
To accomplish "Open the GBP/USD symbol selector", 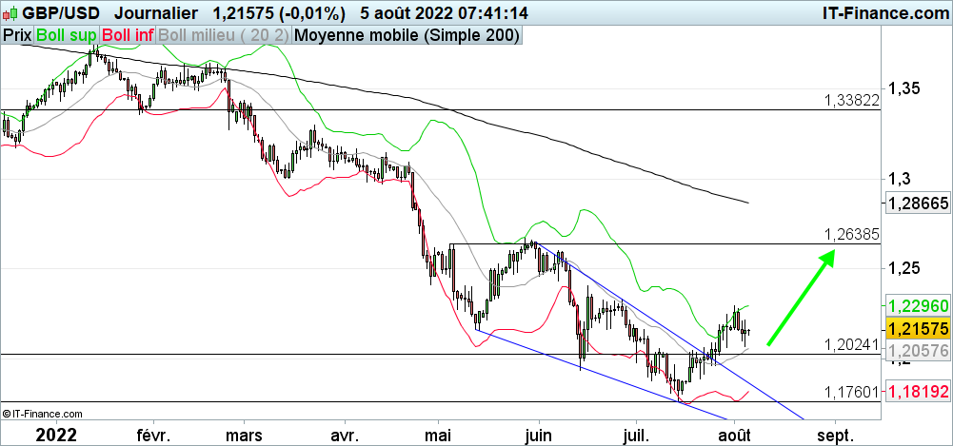I will 62,13.
